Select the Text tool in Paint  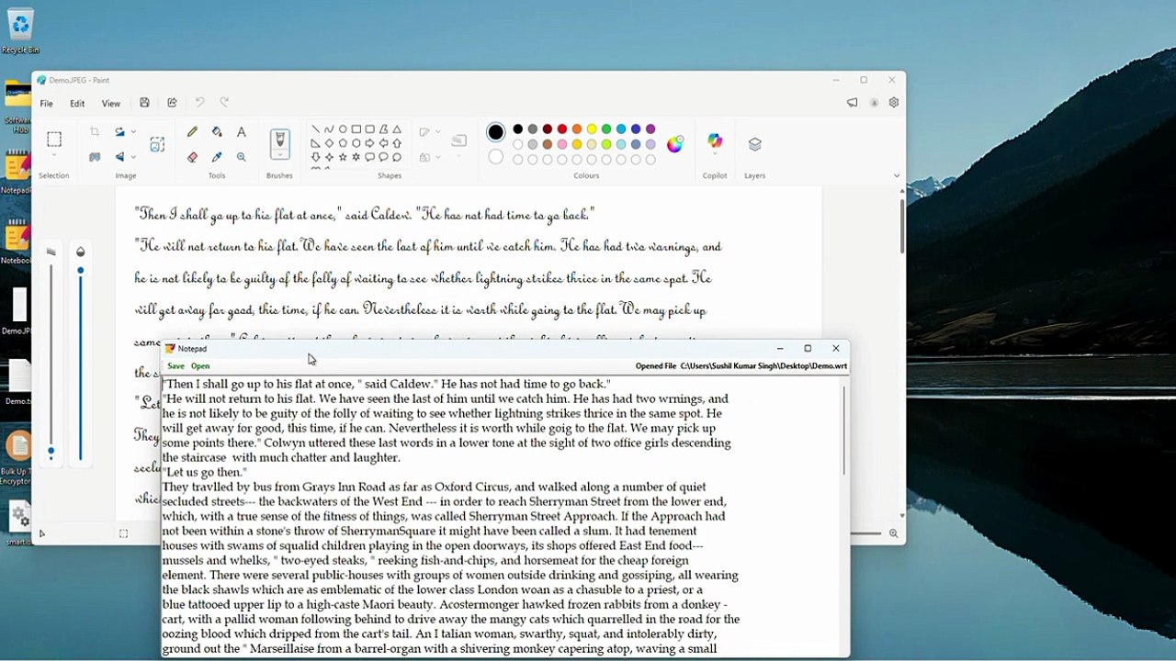(x=242, y=132)
